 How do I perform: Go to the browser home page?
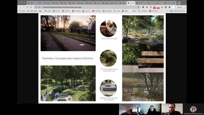31,7
